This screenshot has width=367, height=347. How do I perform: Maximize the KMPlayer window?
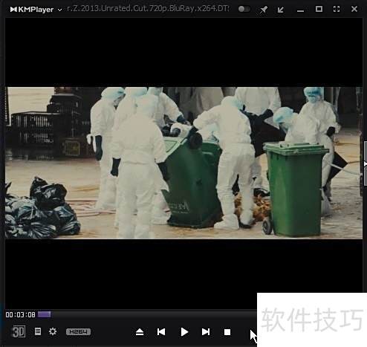(319, 9)
